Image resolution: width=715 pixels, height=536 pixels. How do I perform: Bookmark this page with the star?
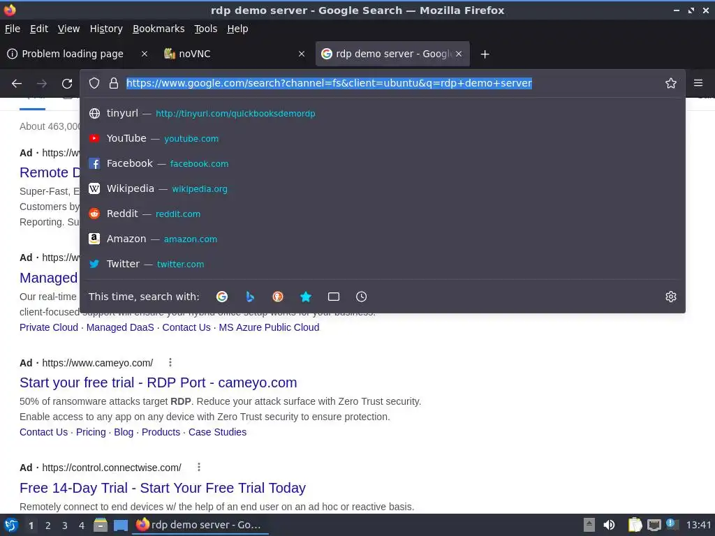[x=671, y=83]
